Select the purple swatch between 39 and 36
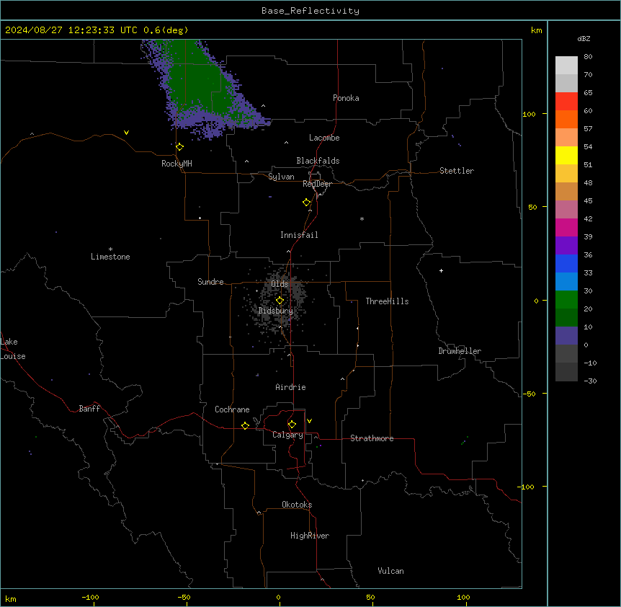This screenshot has width=621, height=607. [x=566, y=246]
